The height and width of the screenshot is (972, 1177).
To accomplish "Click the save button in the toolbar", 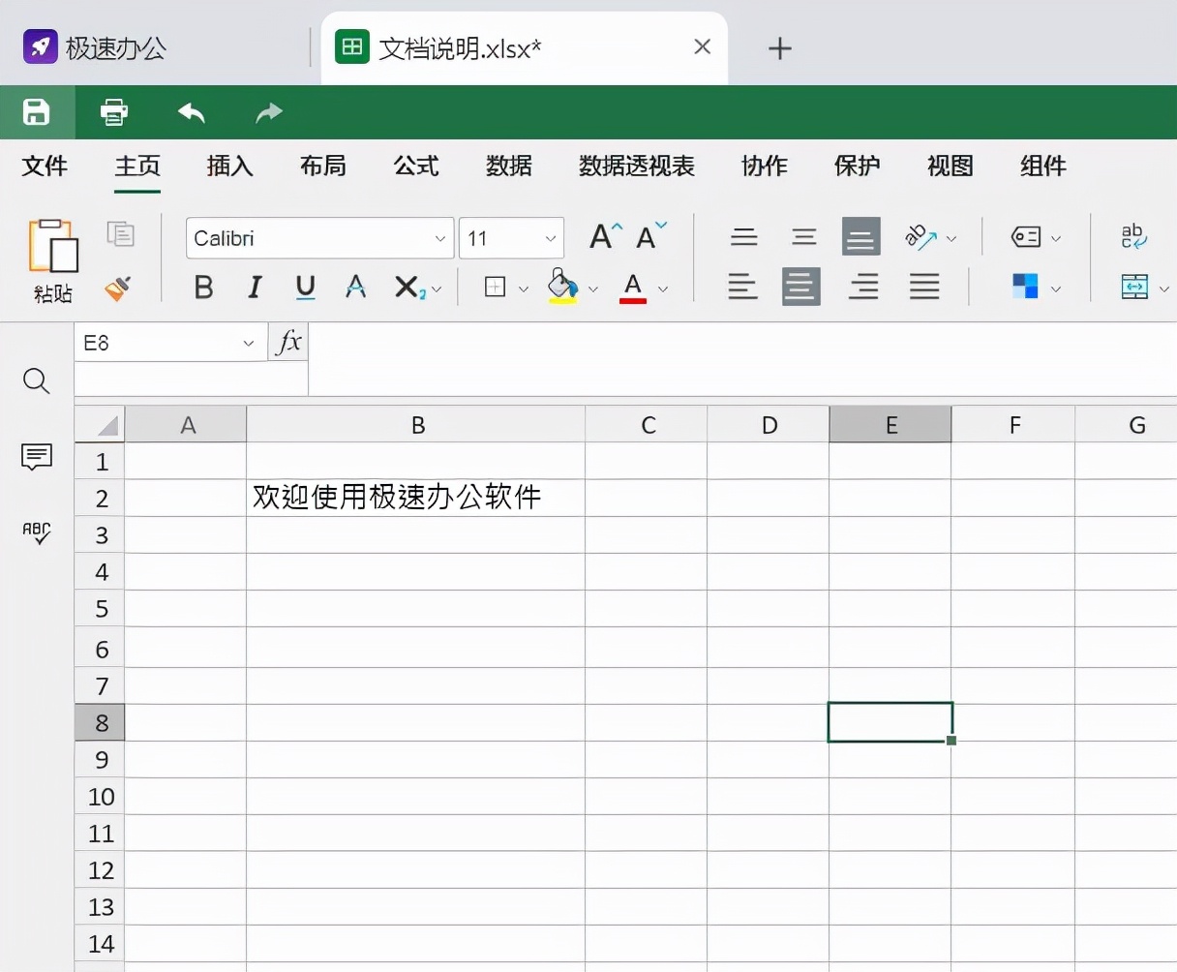I will click(x=37, y=112).
